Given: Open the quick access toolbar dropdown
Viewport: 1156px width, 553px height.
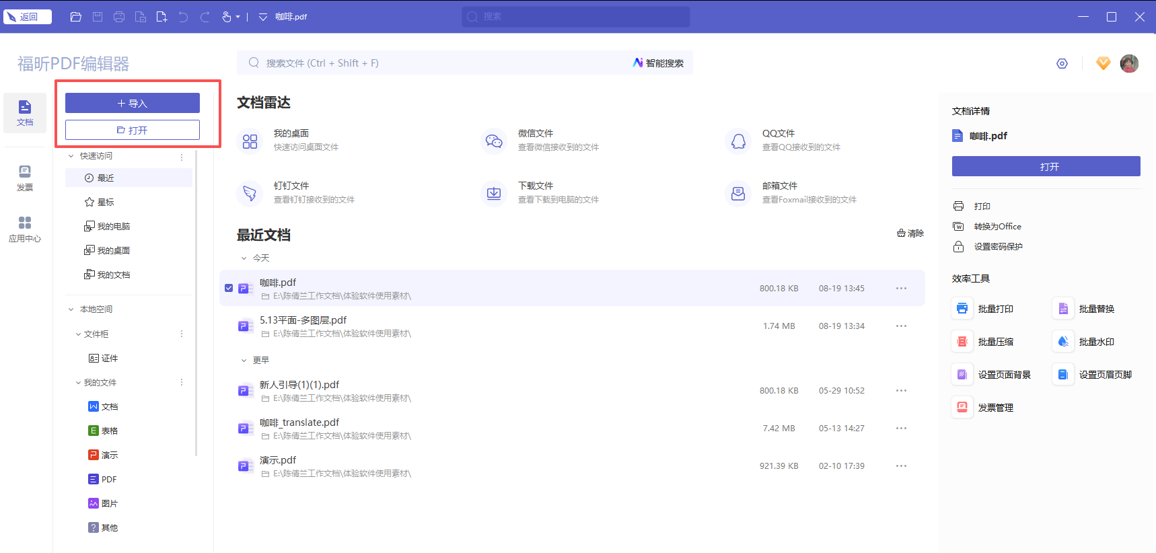Looking at the screenshot, I should 263,17.
